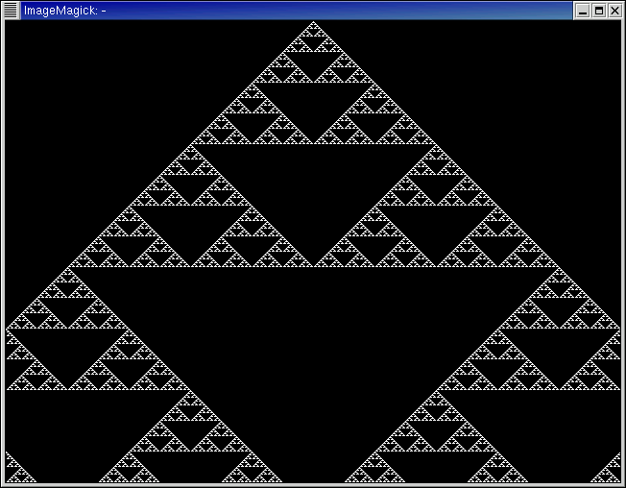
Task: Maximize the ImageMagick window
Action: (599, 11)
